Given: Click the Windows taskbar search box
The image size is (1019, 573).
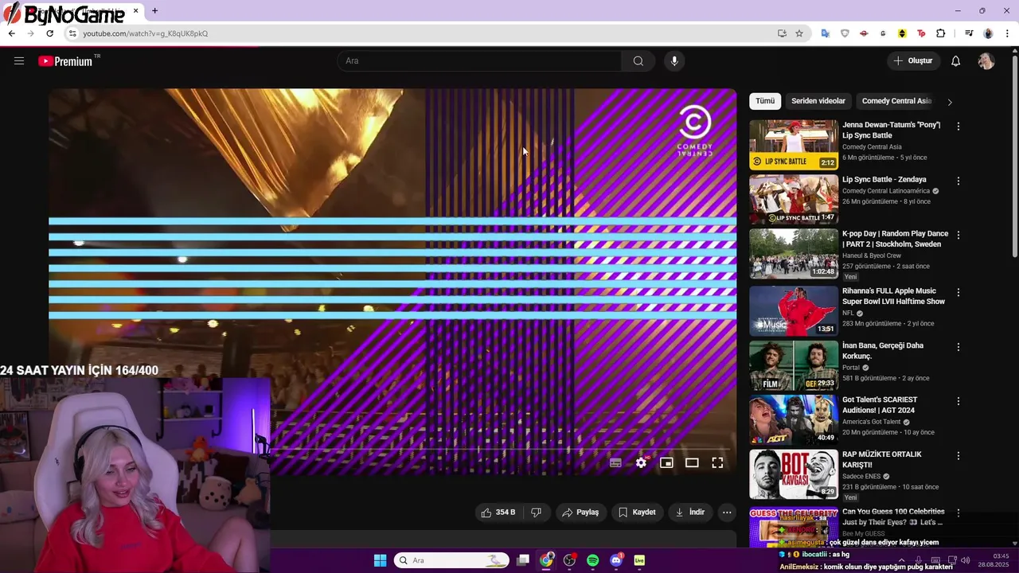Looking at the screenshot, I should 451,560.
